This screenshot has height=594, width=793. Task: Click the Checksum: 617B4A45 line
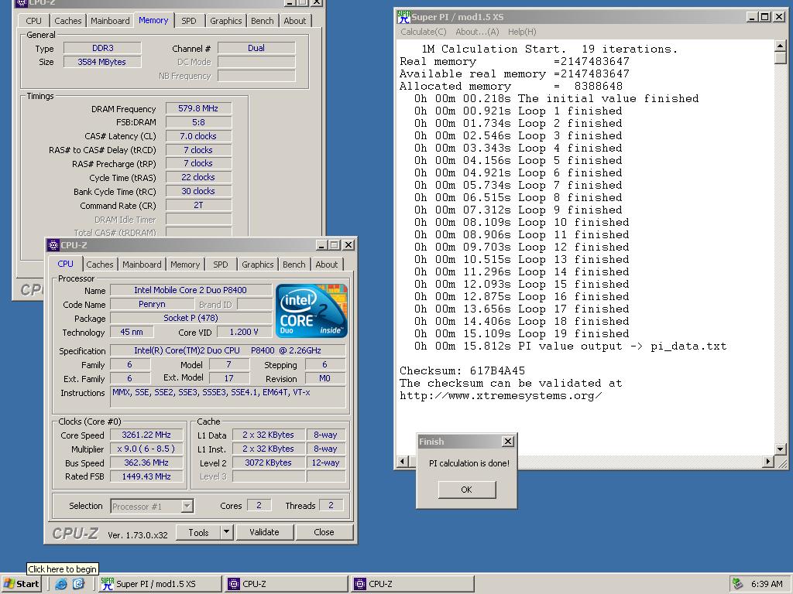pyautogui.click(x=462, y=370)
